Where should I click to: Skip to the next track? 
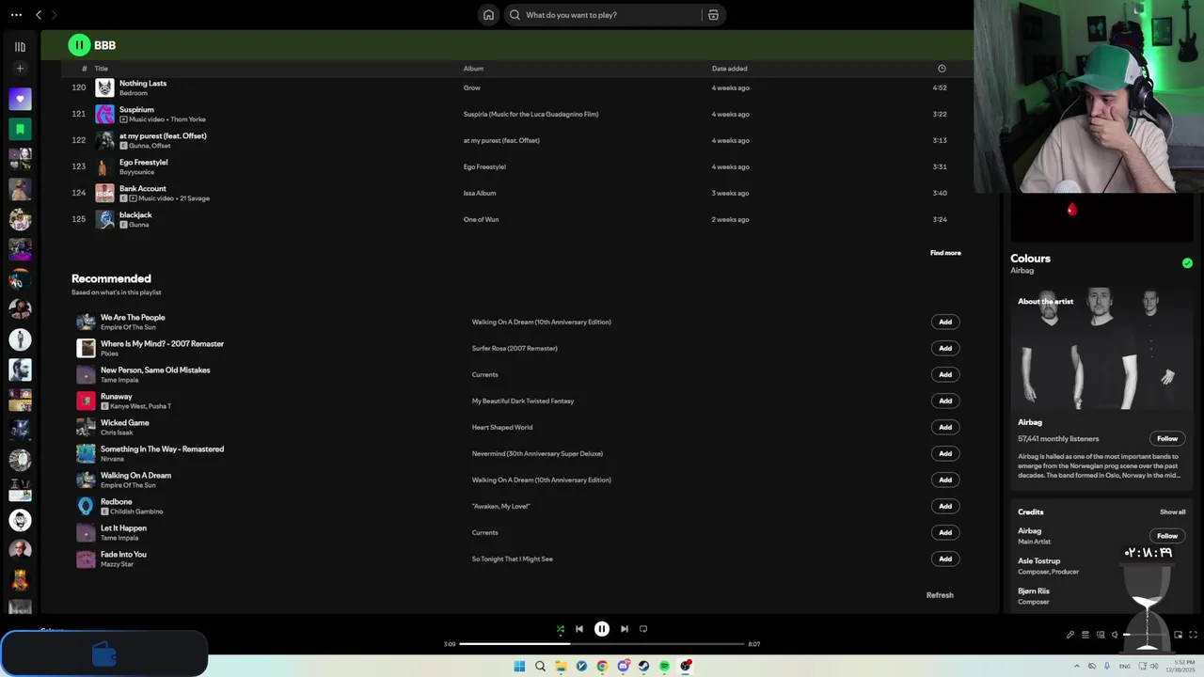coord(625,629)
